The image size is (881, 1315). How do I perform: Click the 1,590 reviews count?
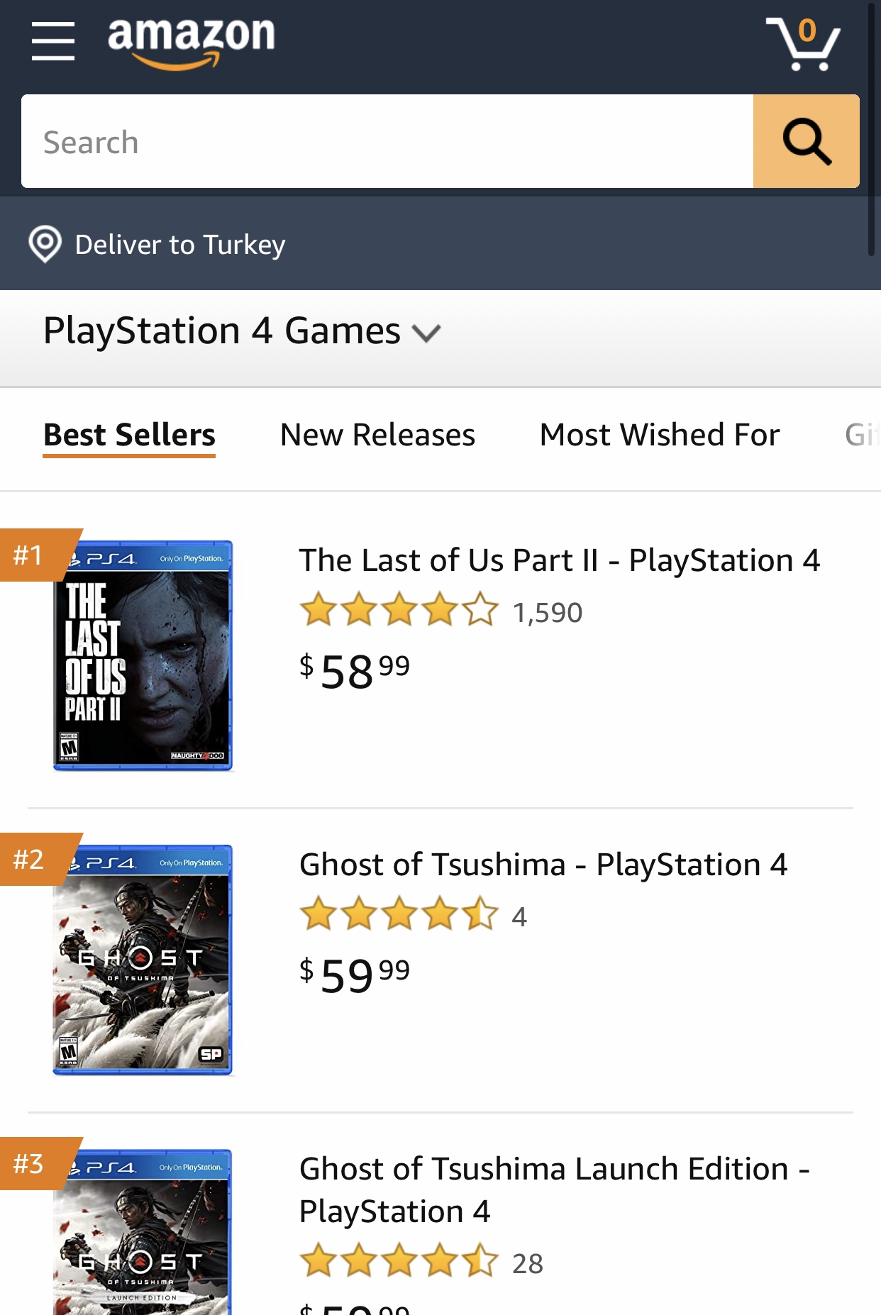tap(548, 613)
